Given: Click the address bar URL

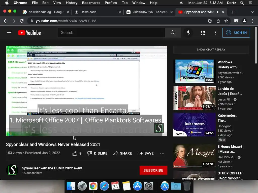Looking at the screenshot, I should pyautogui.click(x=66, y=21).
